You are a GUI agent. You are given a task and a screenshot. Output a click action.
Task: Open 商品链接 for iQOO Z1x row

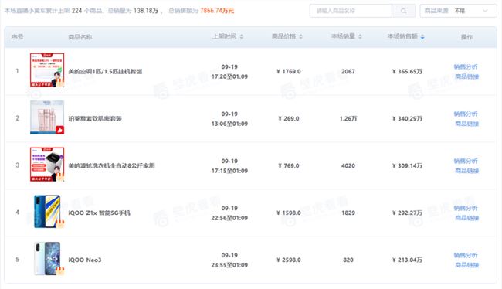466,218
